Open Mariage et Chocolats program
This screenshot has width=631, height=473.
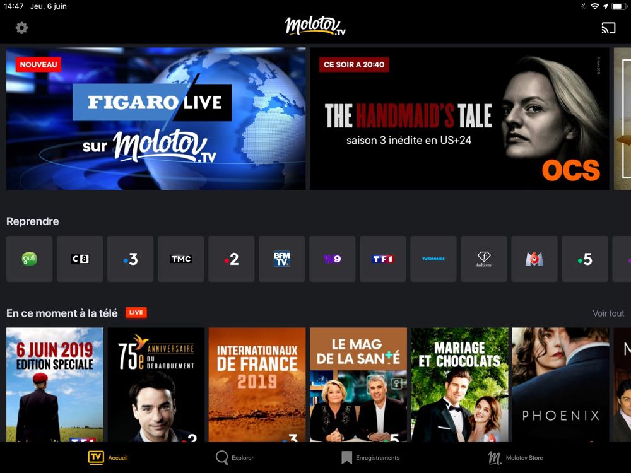tap(459, 385)
